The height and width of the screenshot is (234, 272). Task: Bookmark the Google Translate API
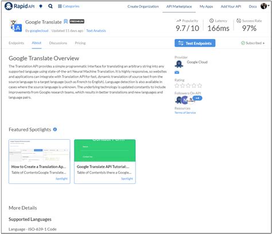65,21
